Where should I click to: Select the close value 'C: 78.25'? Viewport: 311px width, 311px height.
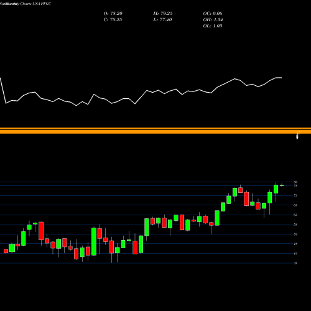click(113, 20)
